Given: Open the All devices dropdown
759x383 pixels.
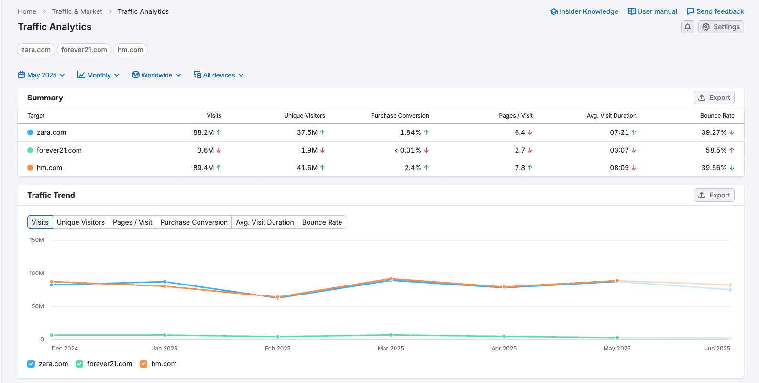Looking at the screenshot, I should pyautogui.click(x=219, y=75).
